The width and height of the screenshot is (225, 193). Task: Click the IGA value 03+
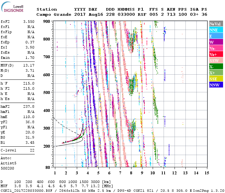(194, 14)
